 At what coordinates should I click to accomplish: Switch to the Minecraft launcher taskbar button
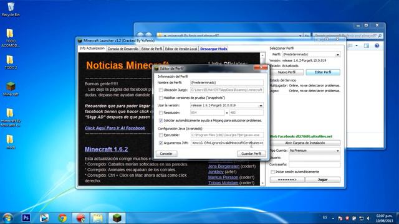coord(117,218)
